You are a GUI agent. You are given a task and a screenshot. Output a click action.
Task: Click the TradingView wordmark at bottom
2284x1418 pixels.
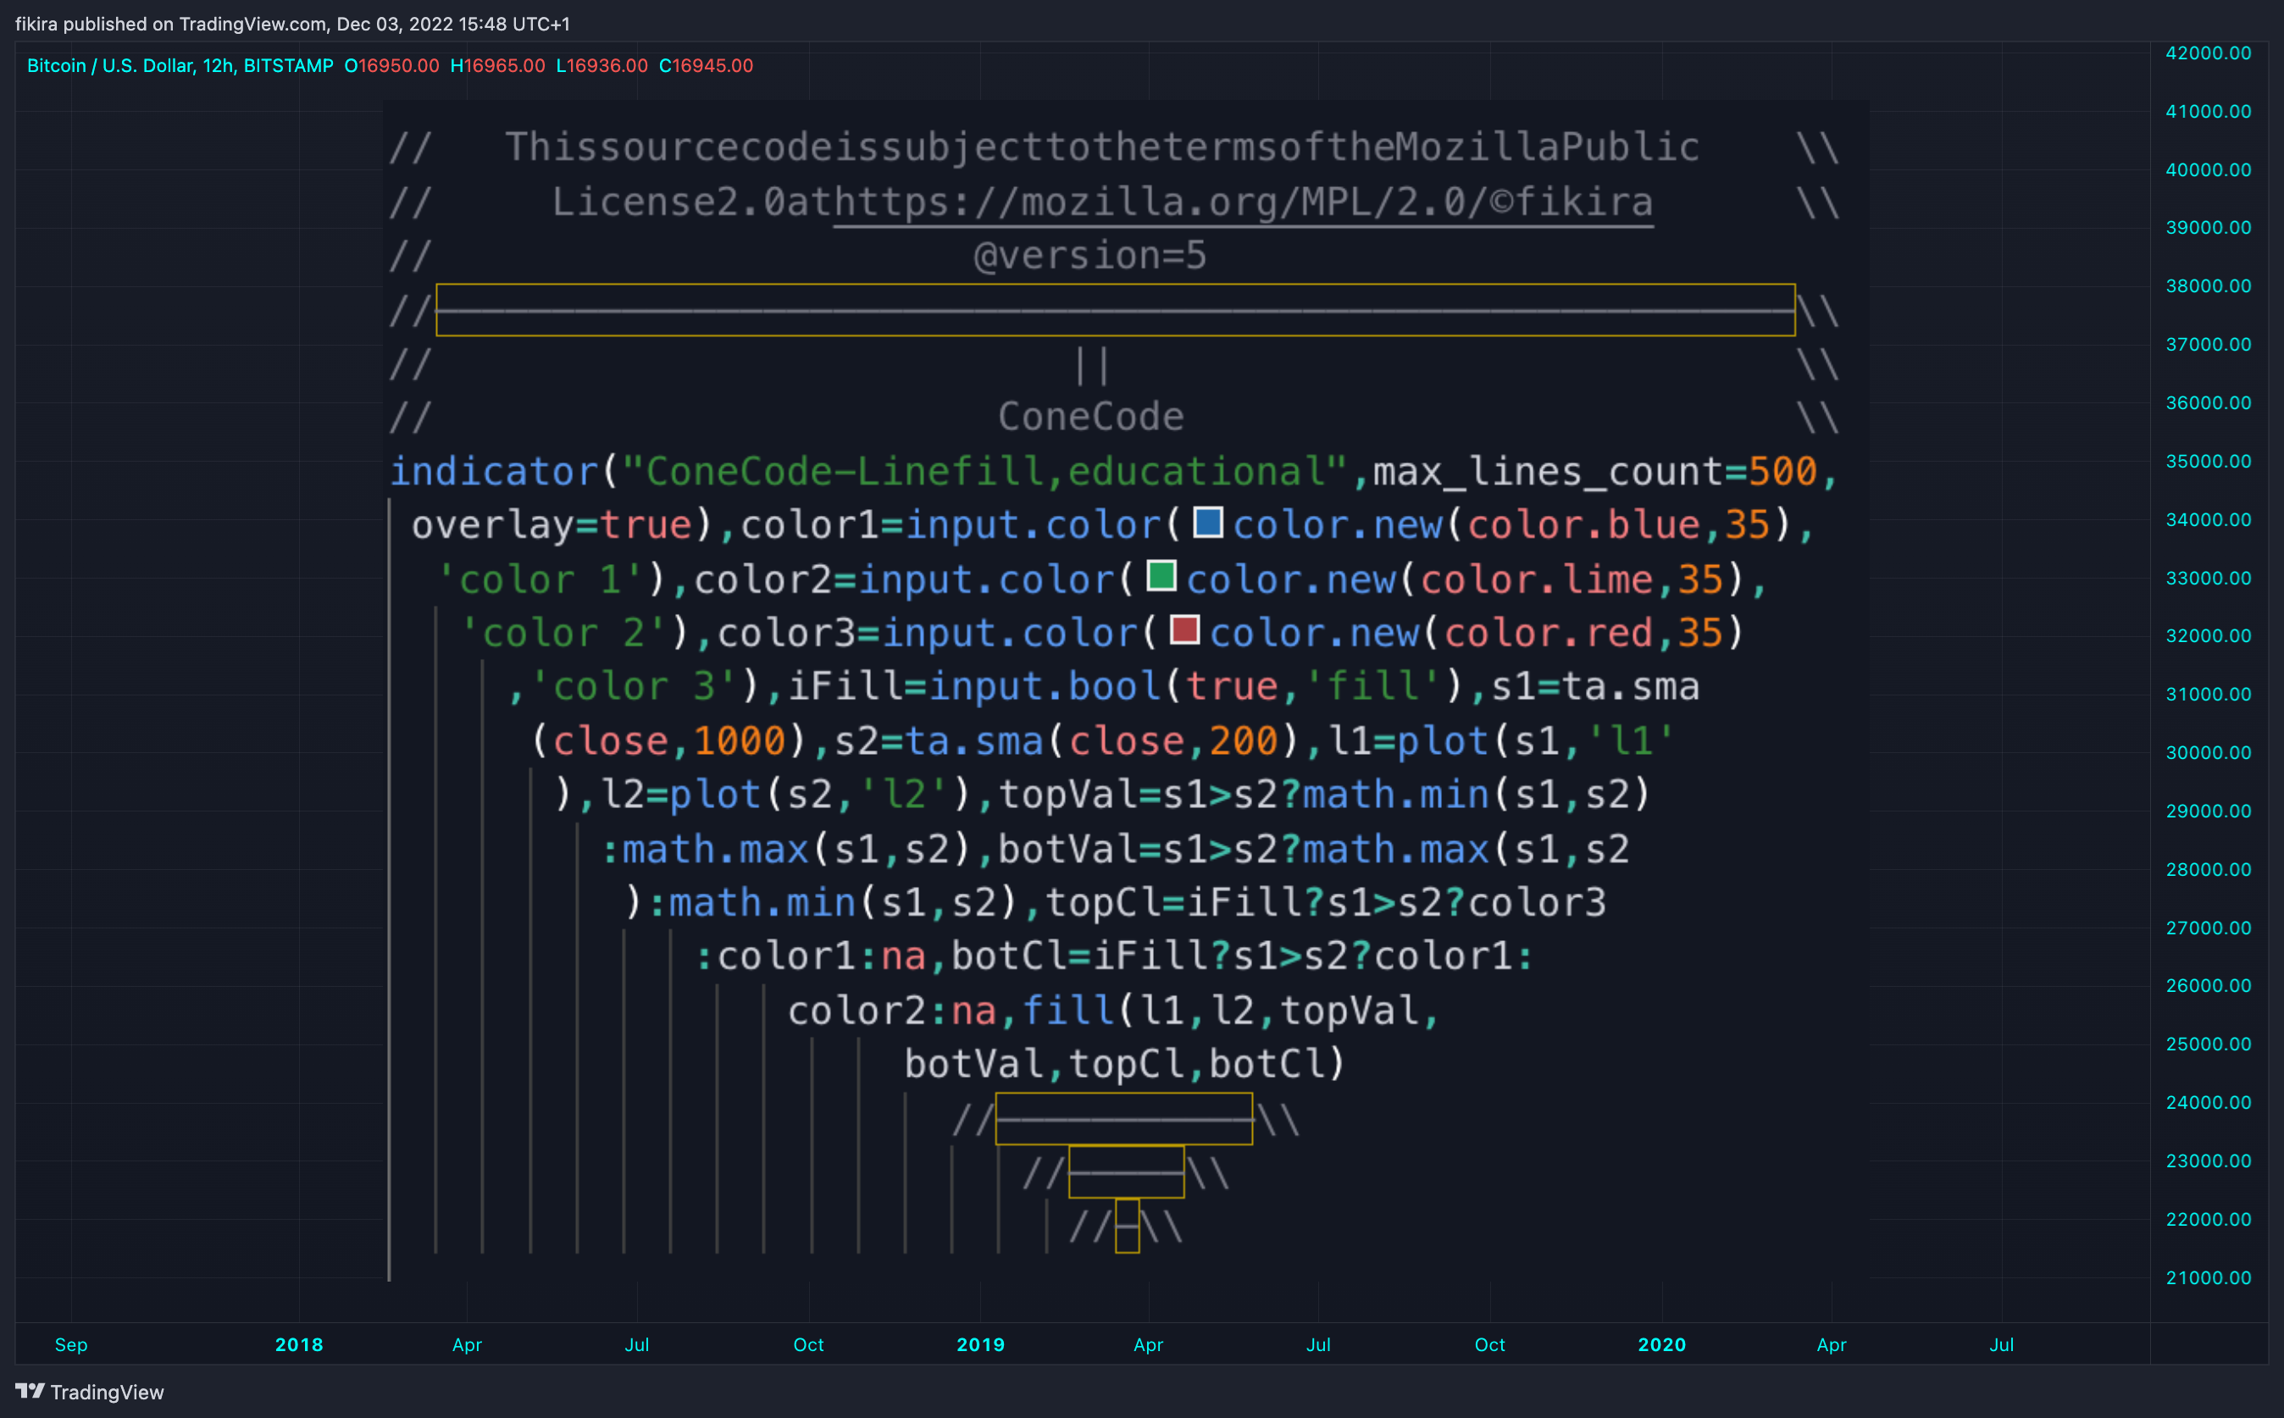point(107,1392)
